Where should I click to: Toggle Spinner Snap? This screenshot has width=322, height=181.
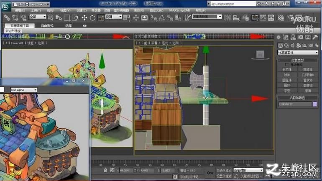point(178,18)
